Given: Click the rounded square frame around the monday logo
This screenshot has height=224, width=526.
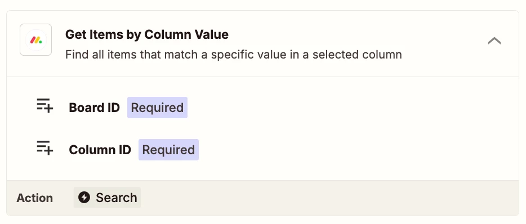Looking at the screenshot, I should click(35, 40).
